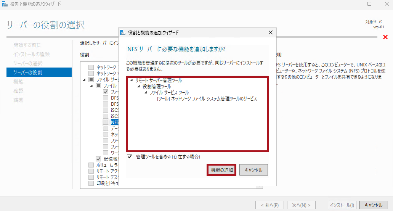Toggle the リモート デス role checkbox
This screenshot has height=211, width=393.
coord(91,177)
